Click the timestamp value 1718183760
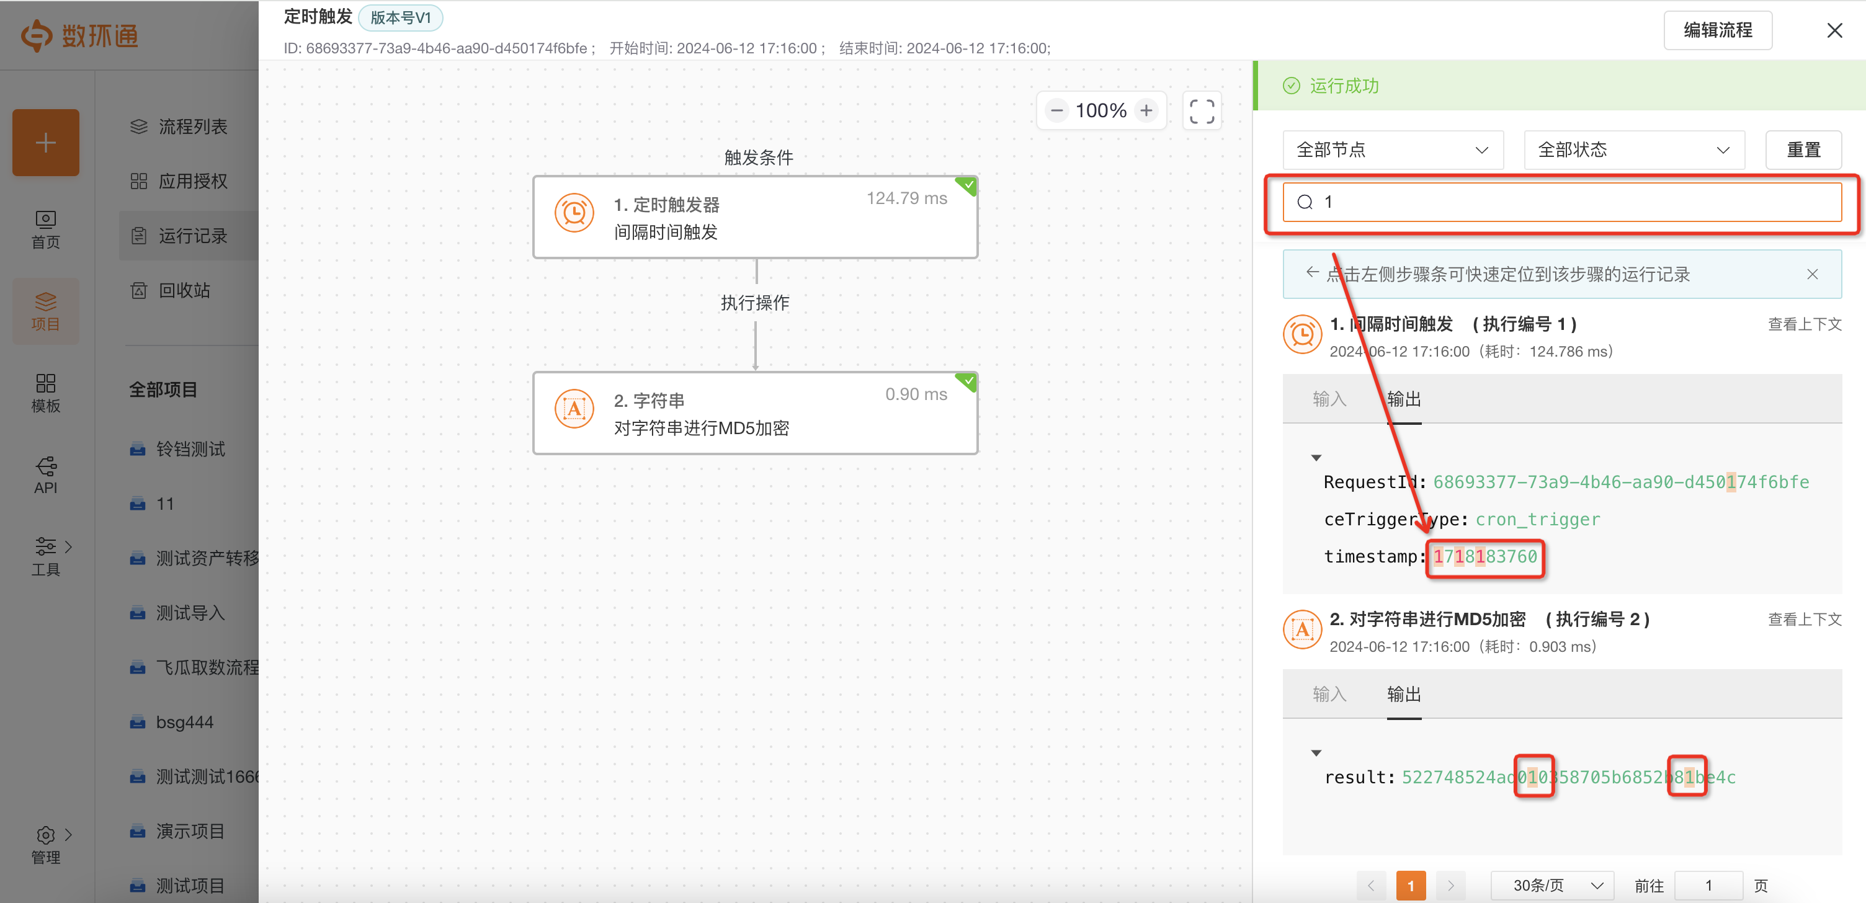This screenshot has height=903, width=1866. pyautogui.click(x=1485, y=557)
